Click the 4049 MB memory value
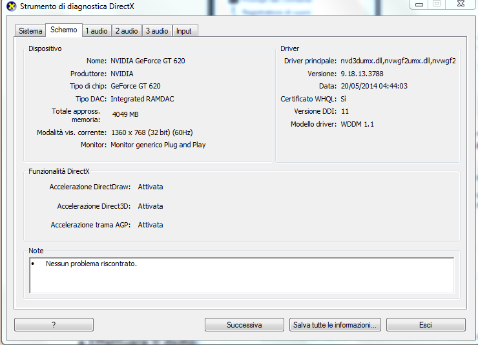478x345 pixels. tap(125, 114)
